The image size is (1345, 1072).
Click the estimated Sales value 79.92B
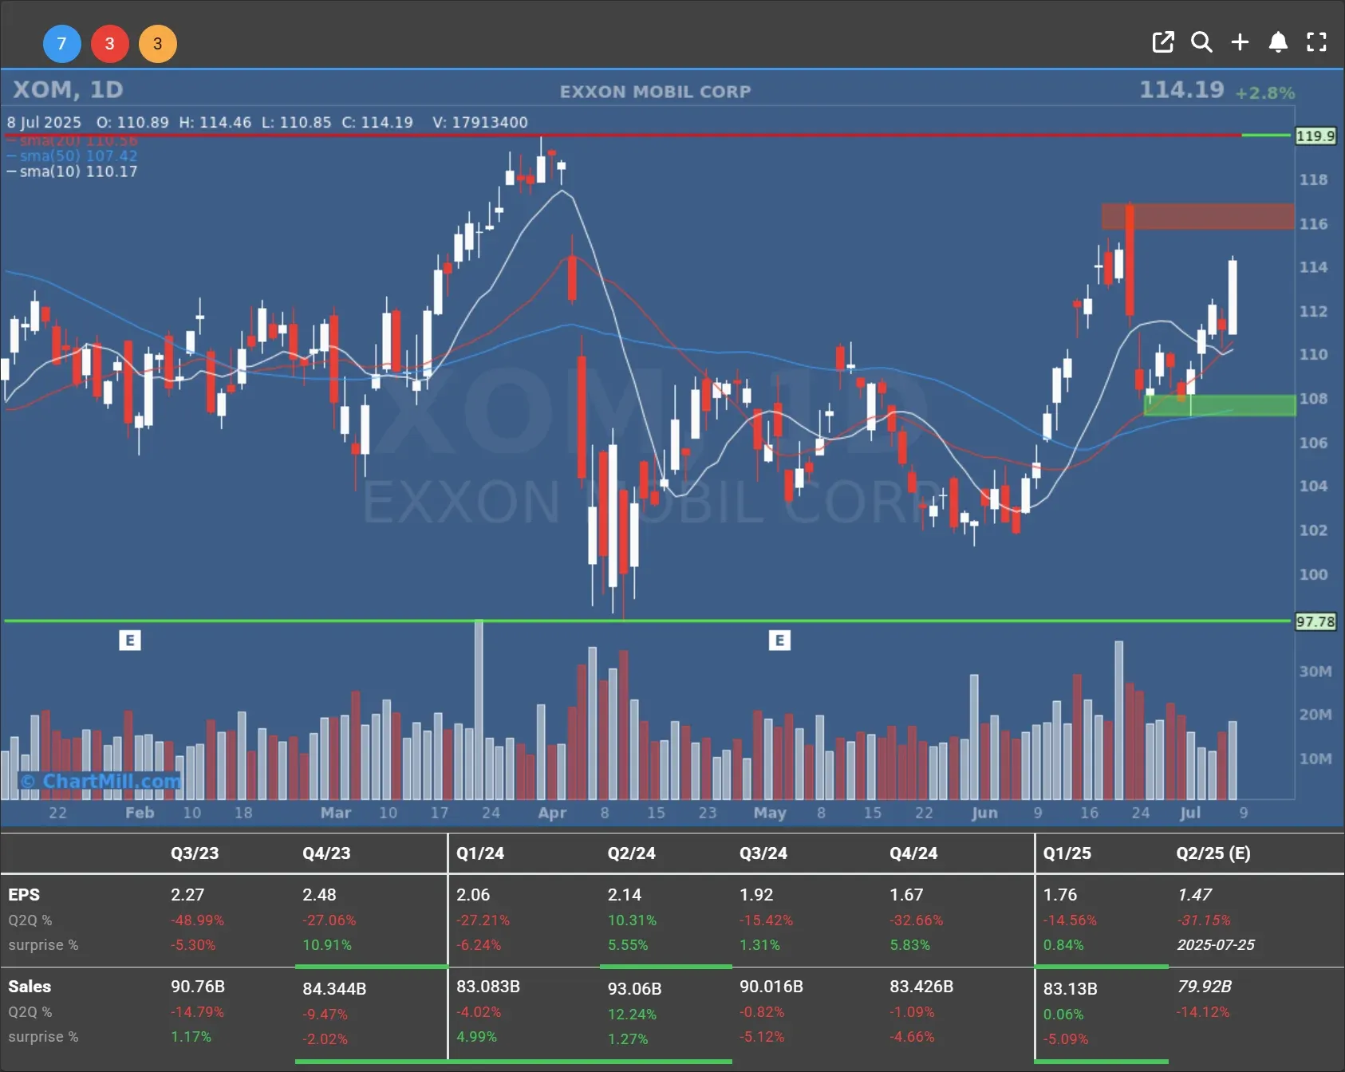click(1205, 987)
